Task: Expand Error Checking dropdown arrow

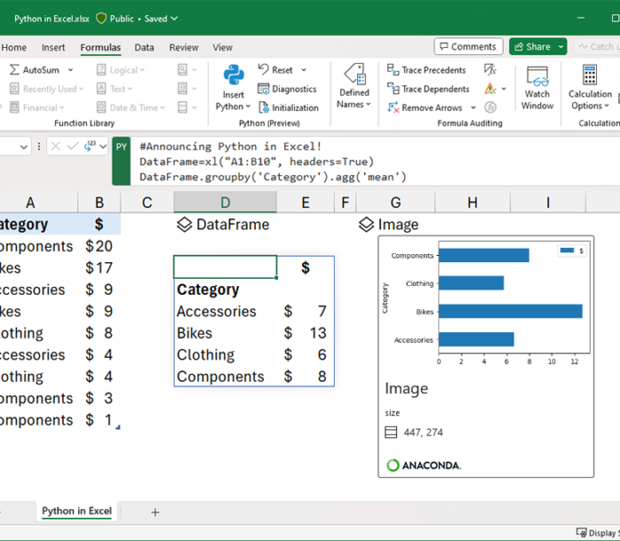Action: (x=504, y=89)
